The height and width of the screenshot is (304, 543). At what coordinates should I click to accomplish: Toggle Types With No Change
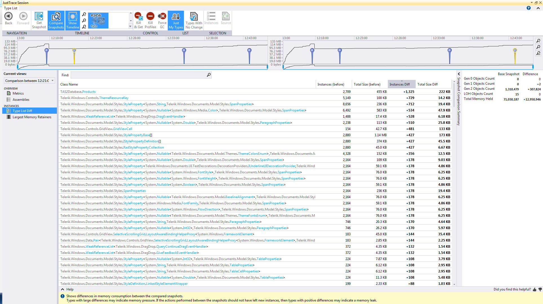pos(194,20)
